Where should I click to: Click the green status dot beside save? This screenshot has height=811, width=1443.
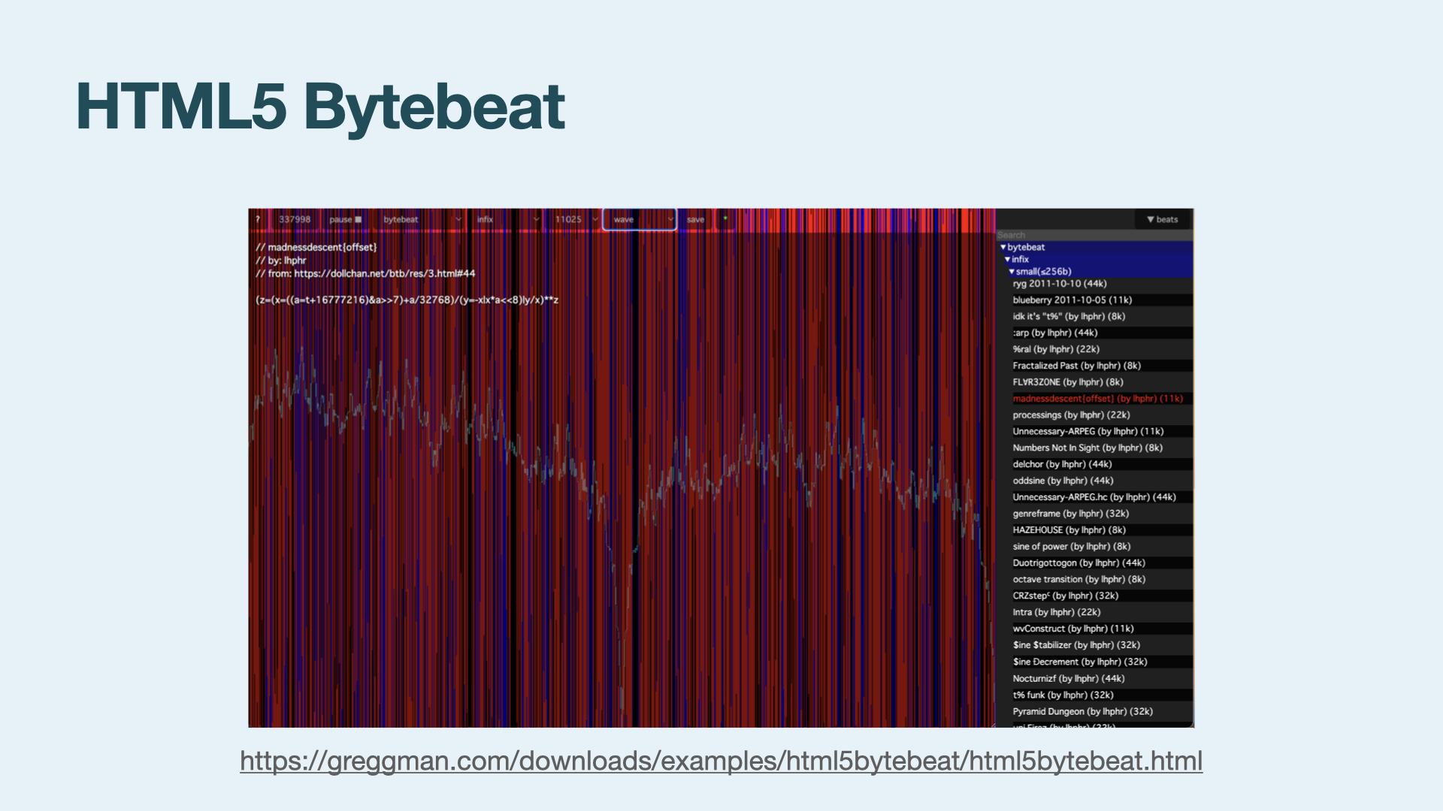pyautogui.click(x=725, y=219)
